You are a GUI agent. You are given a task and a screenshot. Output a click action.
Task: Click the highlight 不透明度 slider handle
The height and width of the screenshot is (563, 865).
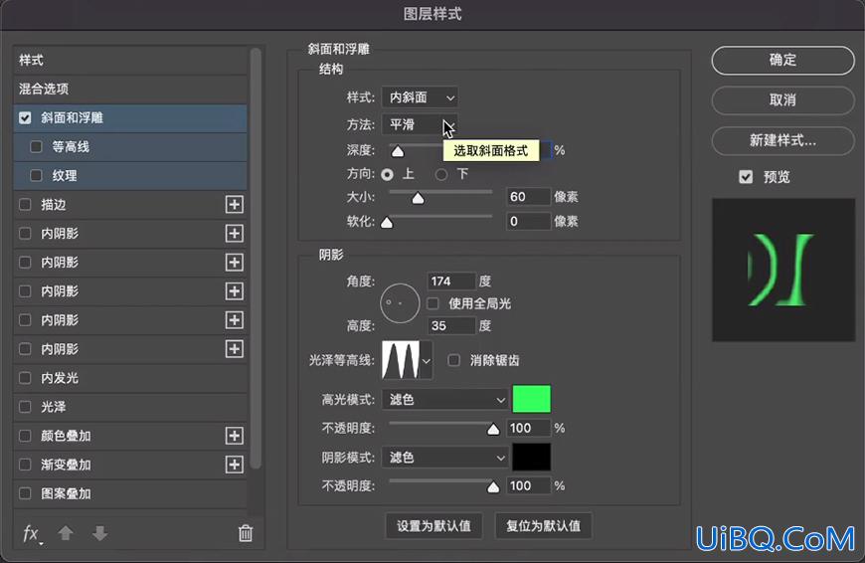[x=493, y=429]
